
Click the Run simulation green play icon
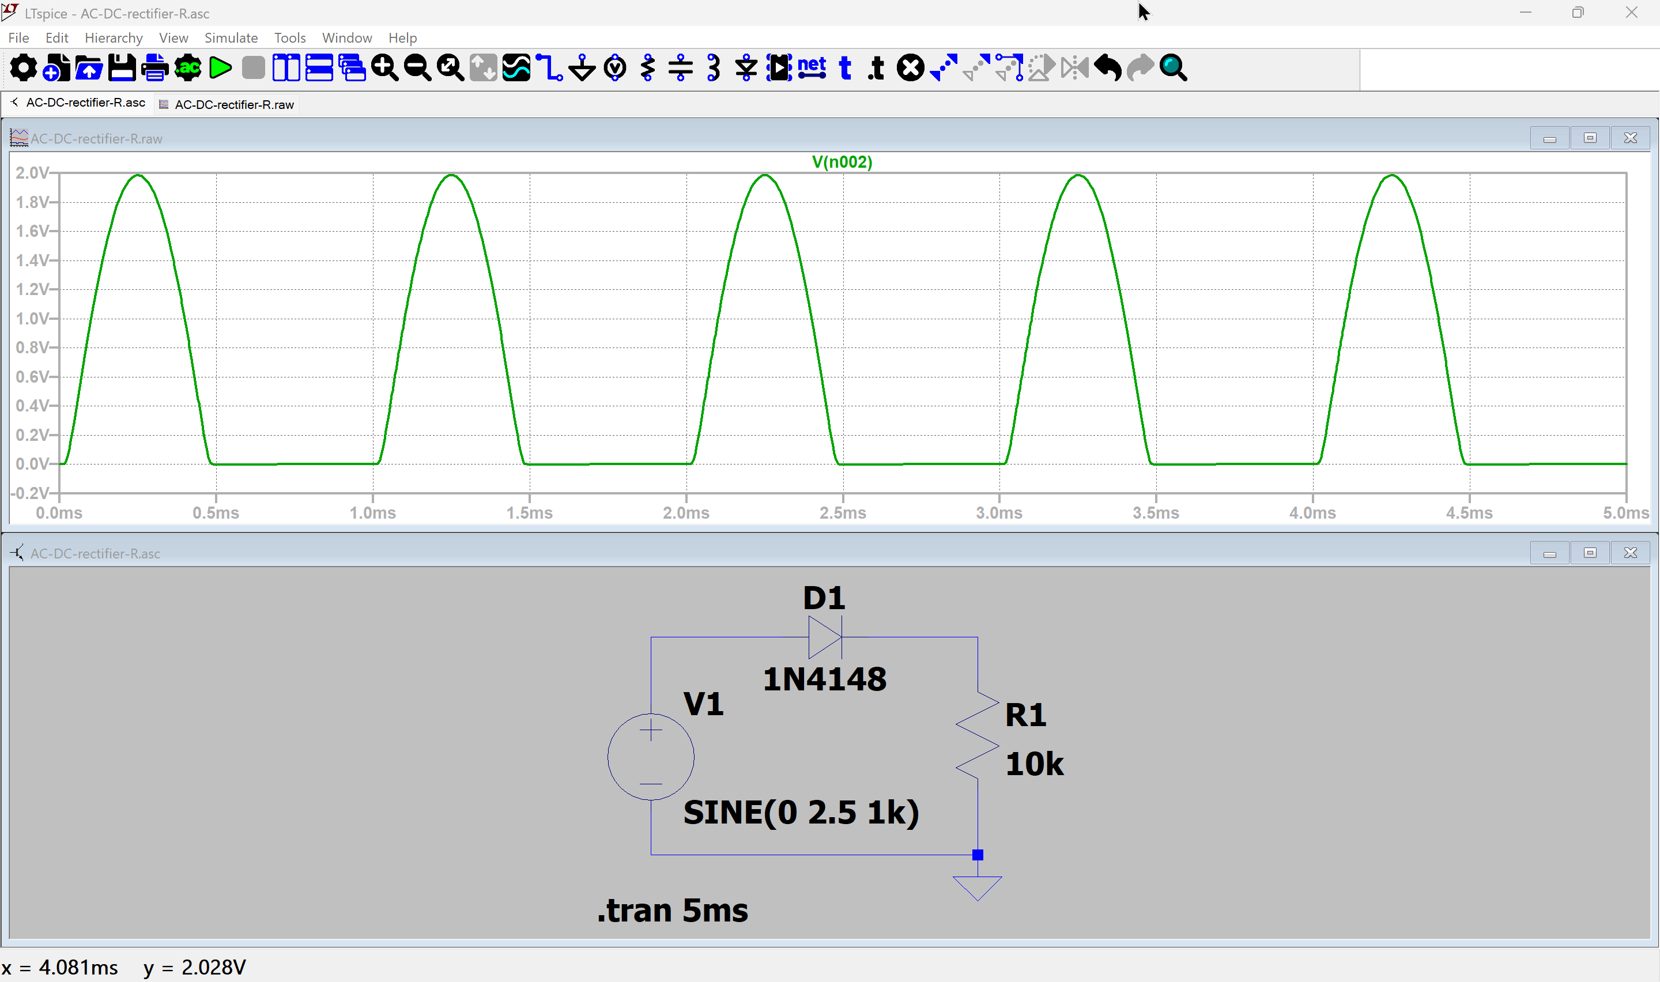click(220, 68)
